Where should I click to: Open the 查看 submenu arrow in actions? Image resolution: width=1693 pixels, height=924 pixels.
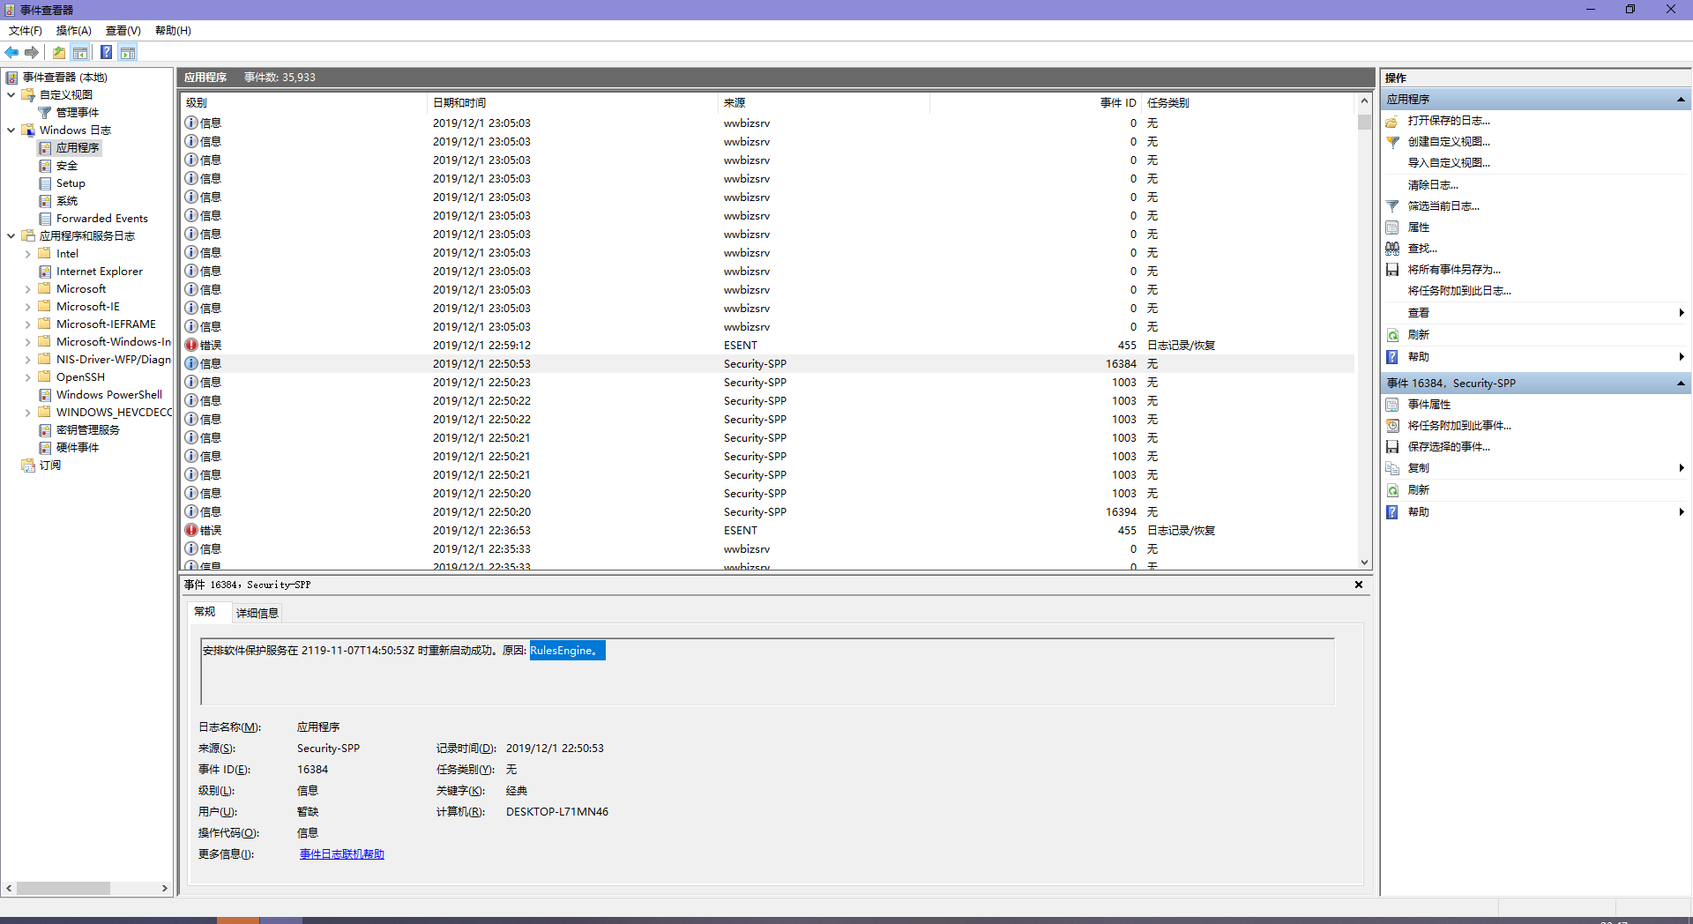(x=1682, y=313)
